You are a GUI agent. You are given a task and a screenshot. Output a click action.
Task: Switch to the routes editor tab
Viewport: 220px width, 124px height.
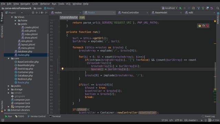click(x=58, y=13)
